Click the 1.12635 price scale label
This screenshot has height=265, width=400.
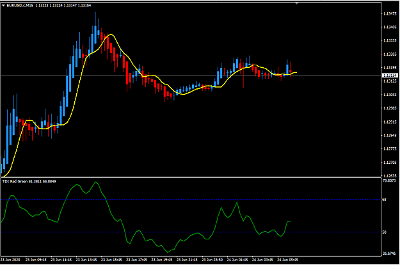390,175
